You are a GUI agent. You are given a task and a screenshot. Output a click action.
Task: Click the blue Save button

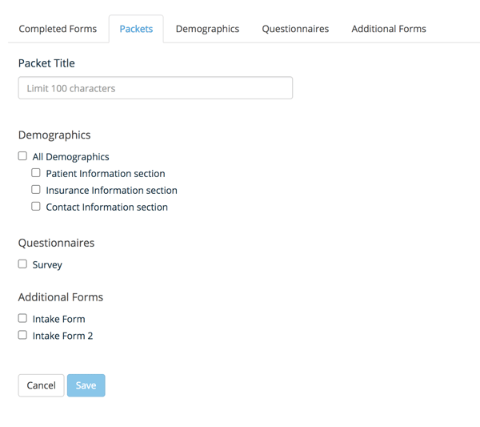click(x=86, y=385)
